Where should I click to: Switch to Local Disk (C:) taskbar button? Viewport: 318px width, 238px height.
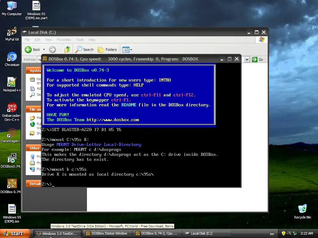coord(207,234)
